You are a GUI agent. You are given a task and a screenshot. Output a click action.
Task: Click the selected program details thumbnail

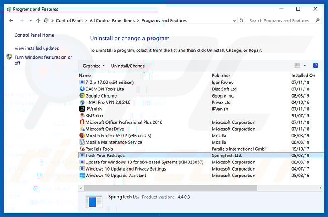tap(94, 202)
